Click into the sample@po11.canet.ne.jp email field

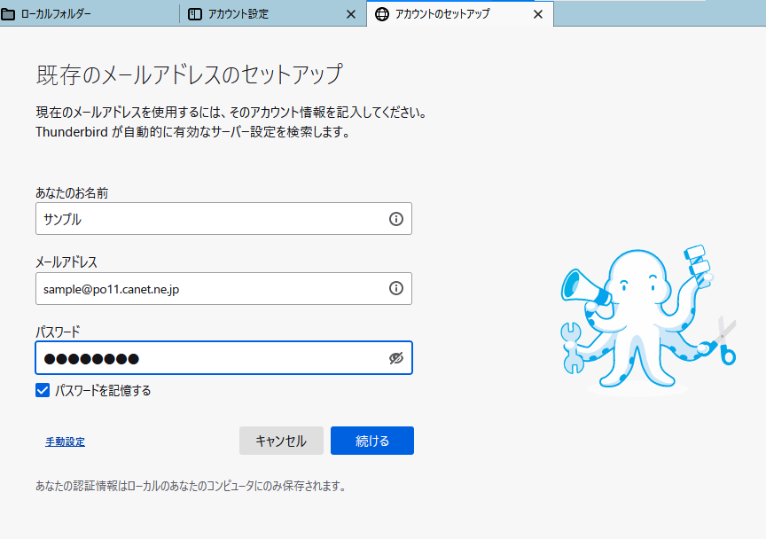[x=208, y=288]
